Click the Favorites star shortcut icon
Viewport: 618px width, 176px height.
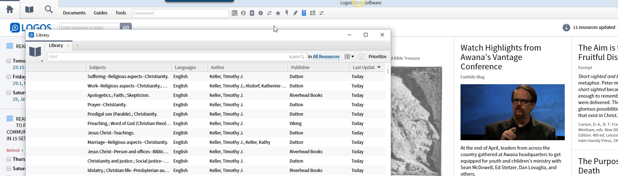pos(278,13)
